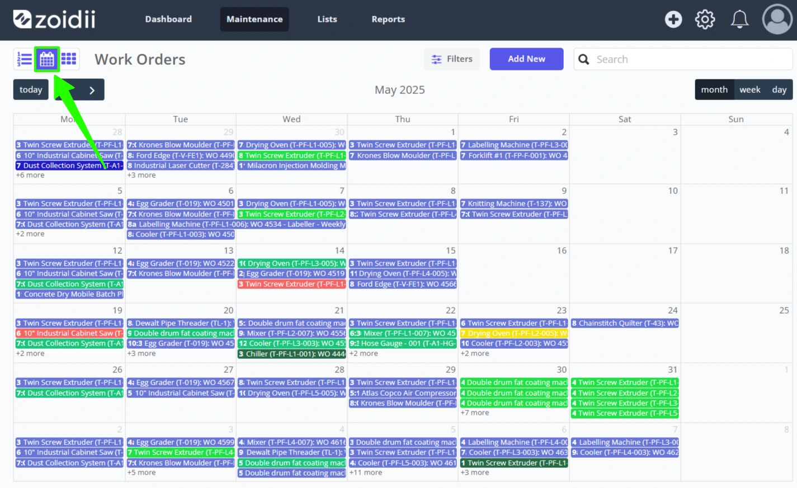The height and width of the screenshot is (488, 797).
Task: Expand '+6 more' work orders on Monday 28
Action: tap(30, 176)
